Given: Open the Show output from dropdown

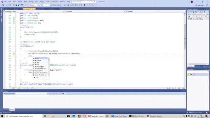Looking at the screenshot, I should (32, 94).
